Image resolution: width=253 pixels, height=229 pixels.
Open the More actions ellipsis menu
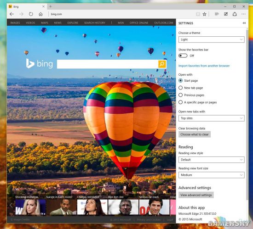click(243, 14)
